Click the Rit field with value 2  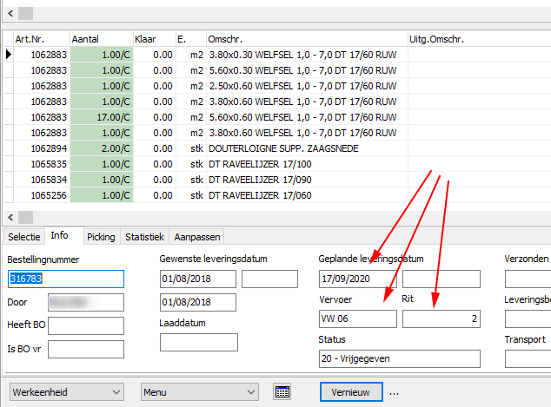(441, 318)
